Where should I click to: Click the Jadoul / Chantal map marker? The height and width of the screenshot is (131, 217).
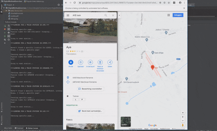coord(166,33)
